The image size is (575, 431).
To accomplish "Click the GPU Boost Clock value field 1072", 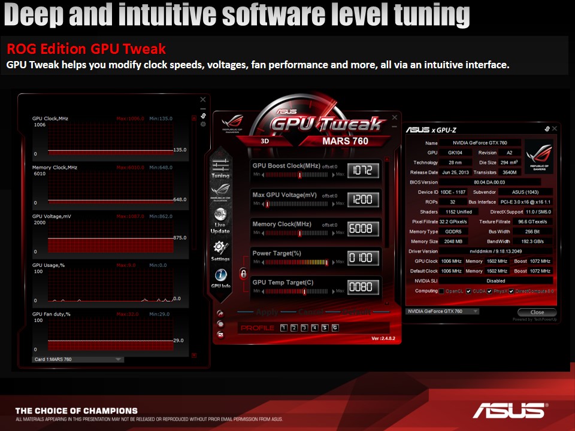I will pos(363,171).
